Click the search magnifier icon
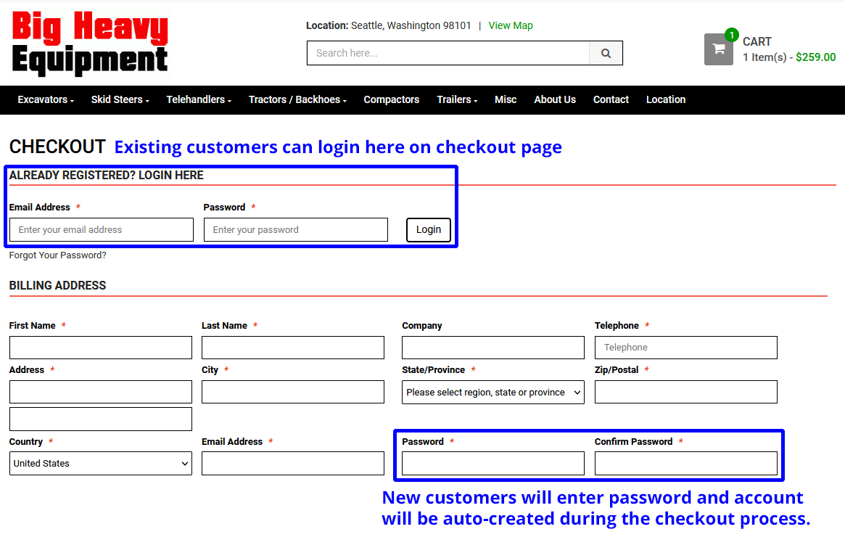 [606, 52]
